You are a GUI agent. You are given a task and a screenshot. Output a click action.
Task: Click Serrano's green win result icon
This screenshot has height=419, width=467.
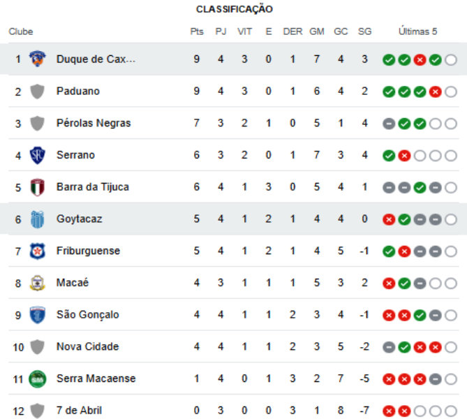[389, 156]
